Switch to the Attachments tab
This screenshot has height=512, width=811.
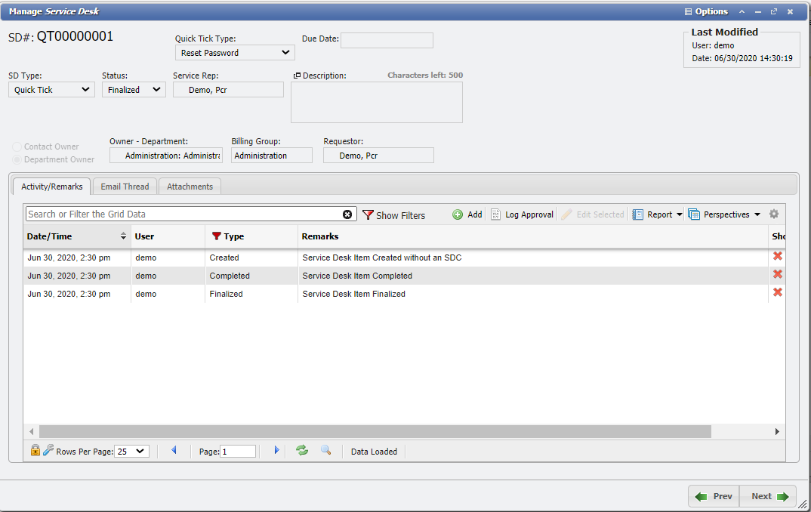(x=189, y=186)
